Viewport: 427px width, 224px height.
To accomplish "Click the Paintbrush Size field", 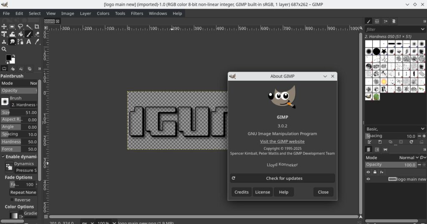I will click(19, 112).
